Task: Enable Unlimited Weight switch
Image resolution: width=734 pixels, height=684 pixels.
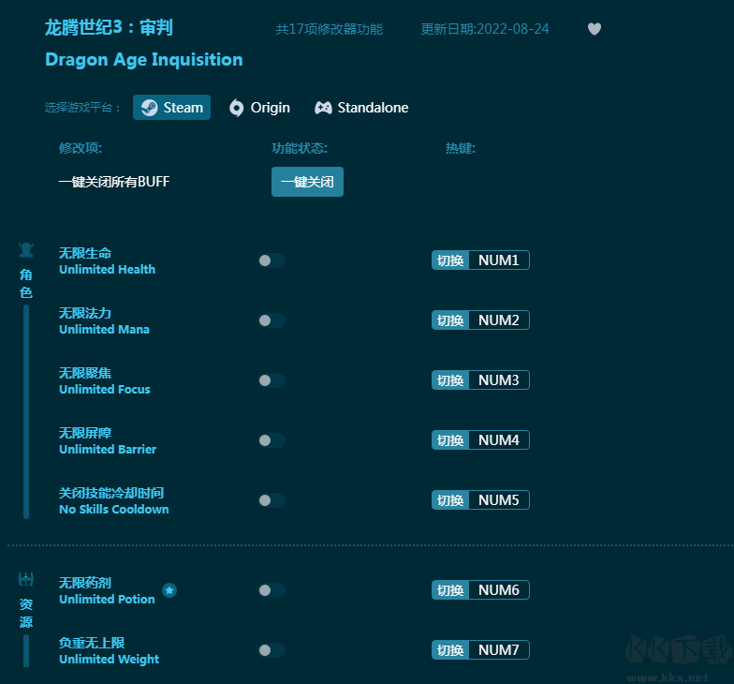Action: [x=272, y=650]
